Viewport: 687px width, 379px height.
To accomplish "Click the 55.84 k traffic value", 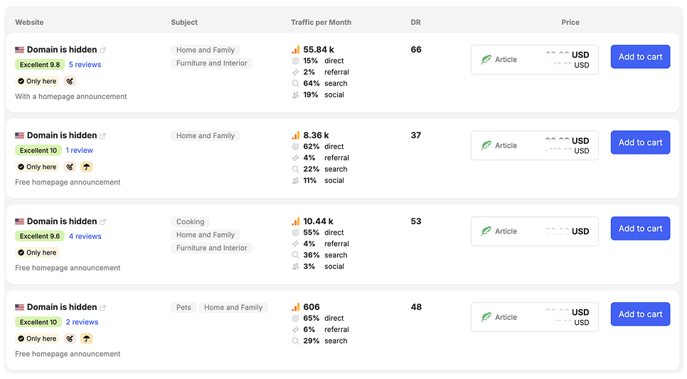I will [x=319, y=50].
